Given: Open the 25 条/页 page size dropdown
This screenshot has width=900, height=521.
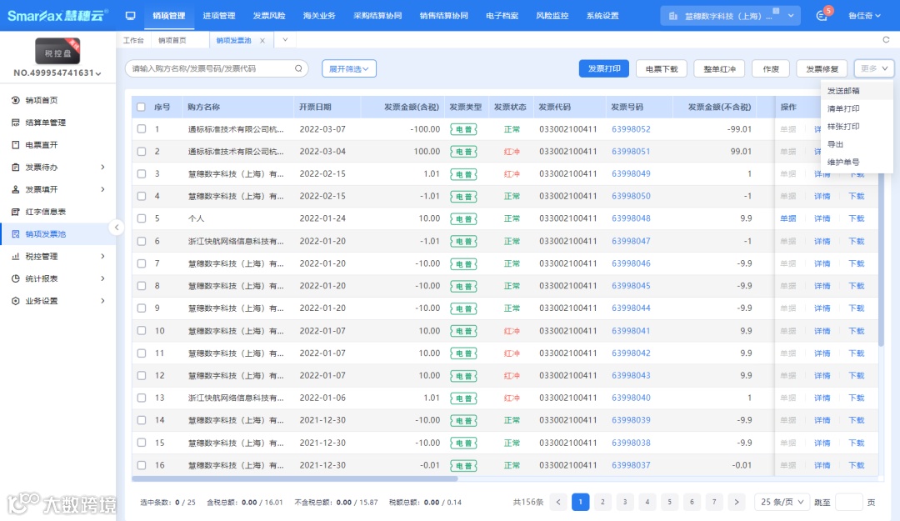Looking at the screenshot, I should [781, 502].
